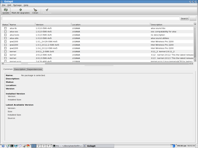Click the search text input field
198x148 pixels.
(x=90, y=18)
